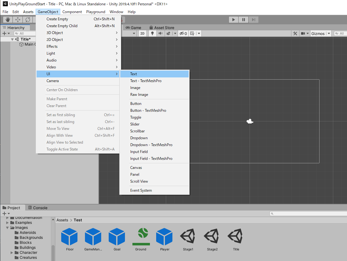Select the Player prefab asset
Image resolution: width=347 pixels, height=261 pixels.
click(165, 239)
